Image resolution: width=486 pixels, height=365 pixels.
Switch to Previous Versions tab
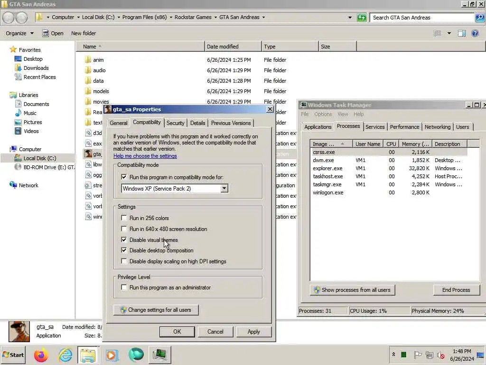click(x=231, y=123)
